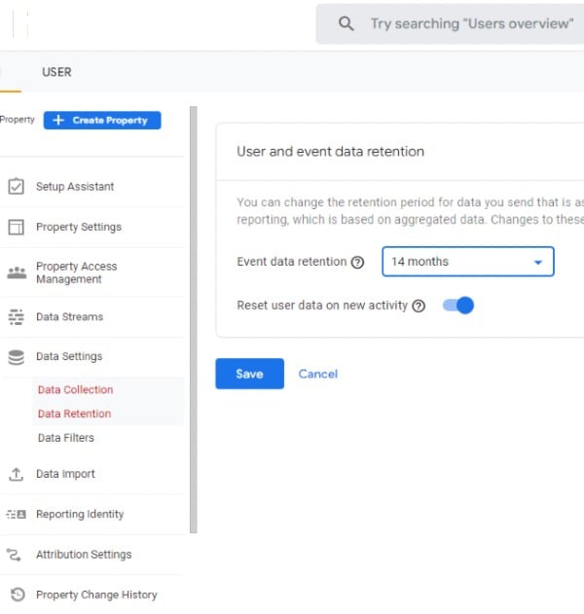
Task: Click the Data Settings database icon
Action: point(17,357)
